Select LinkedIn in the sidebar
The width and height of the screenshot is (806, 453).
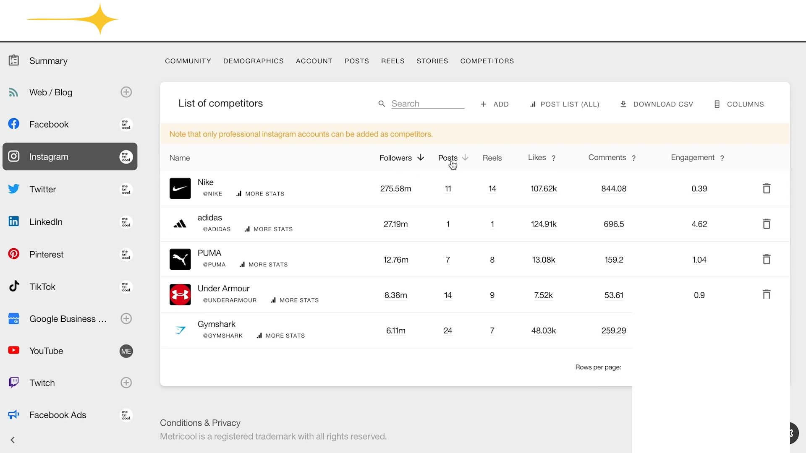click(70, 221)
